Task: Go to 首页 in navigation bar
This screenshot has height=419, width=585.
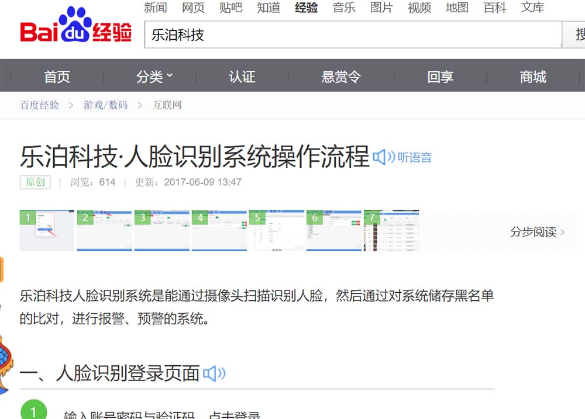Action: pos(57,77)
